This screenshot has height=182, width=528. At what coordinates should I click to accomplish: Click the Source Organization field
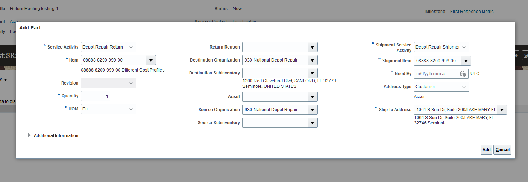click(275, 110)
